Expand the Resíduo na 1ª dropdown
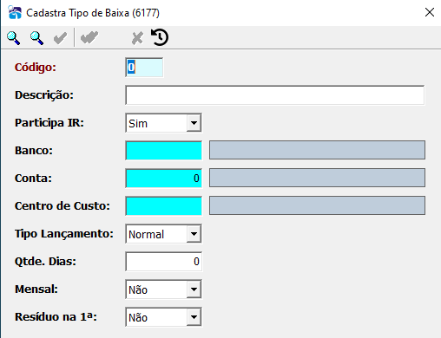This screenshot has width=441, height=338. [194, 317]
